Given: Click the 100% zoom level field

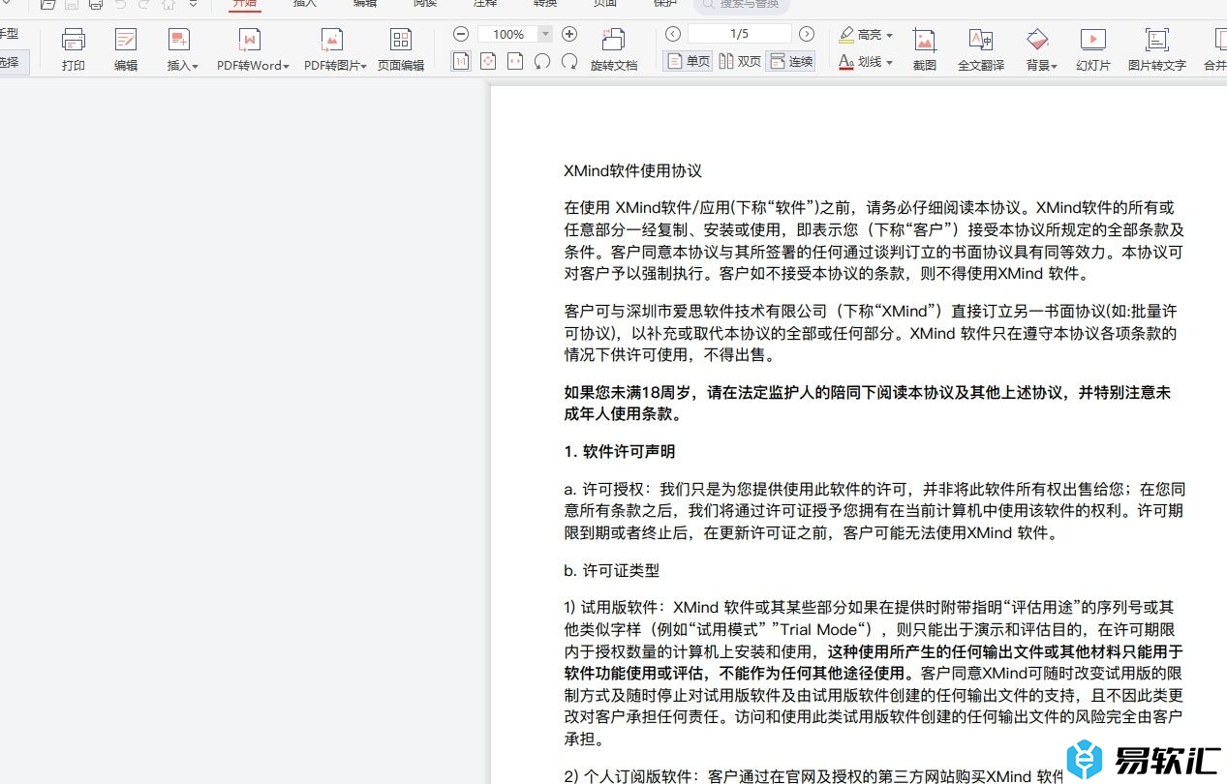Looking at the screenshot, I should point(508,34).
